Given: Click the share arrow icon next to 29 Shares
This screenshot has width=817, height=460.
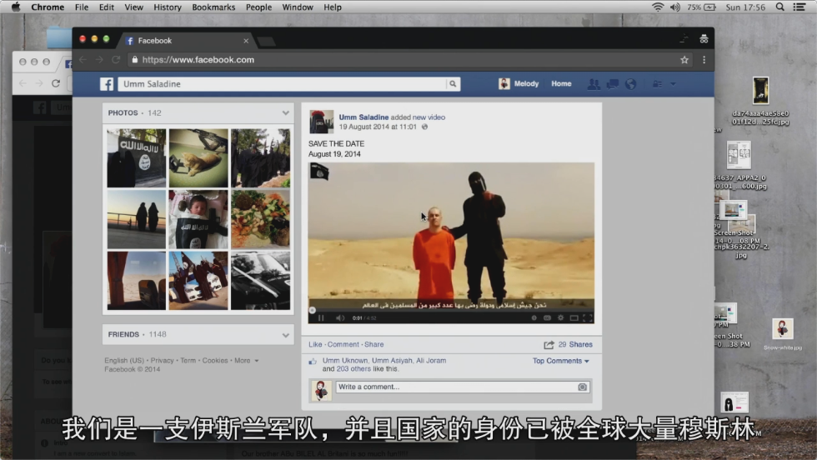Looking at the screenshot, I should click(x=549, y=345).
